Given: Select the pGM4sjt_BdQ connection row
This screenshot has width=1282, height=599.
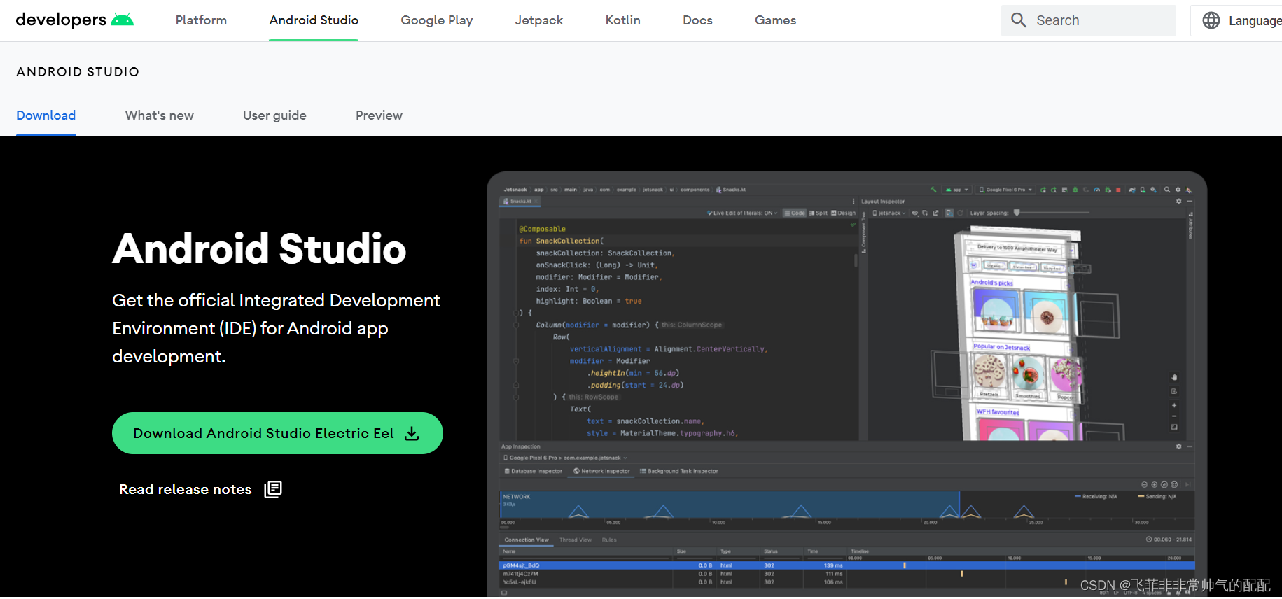Looking at the screenshot, I should [846, 565].
